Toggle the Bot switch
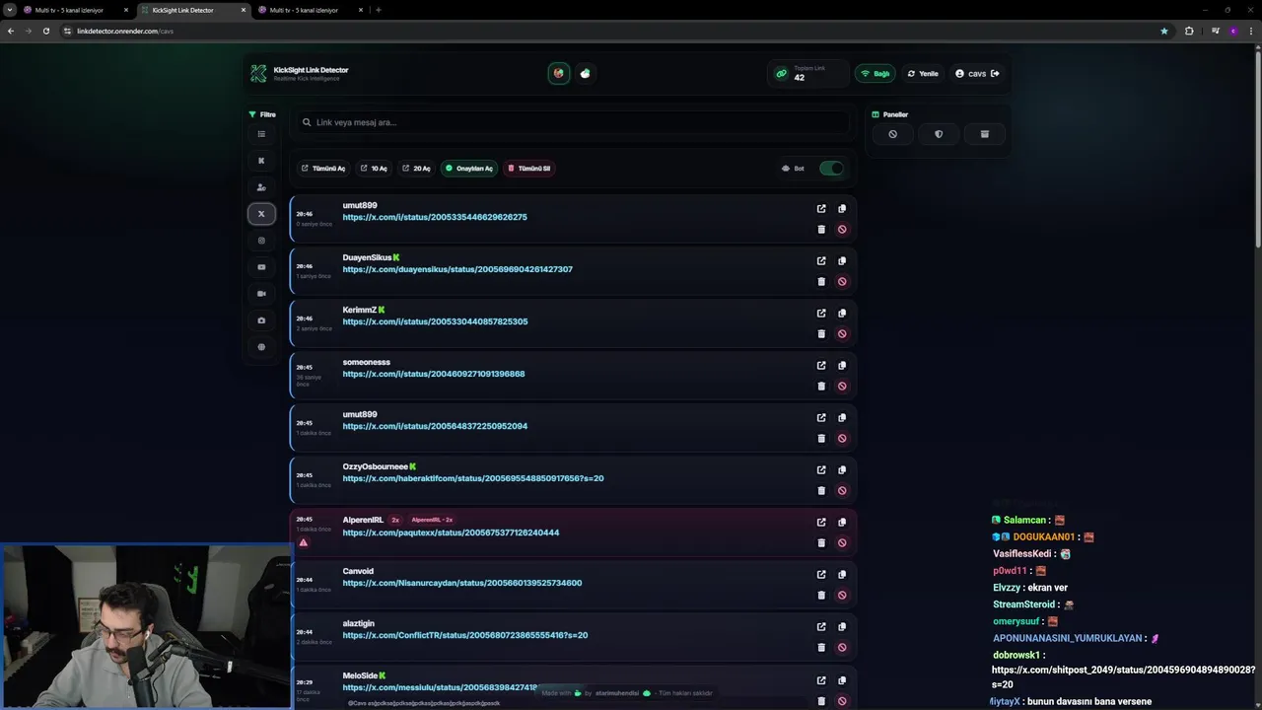 pos(831,169)
